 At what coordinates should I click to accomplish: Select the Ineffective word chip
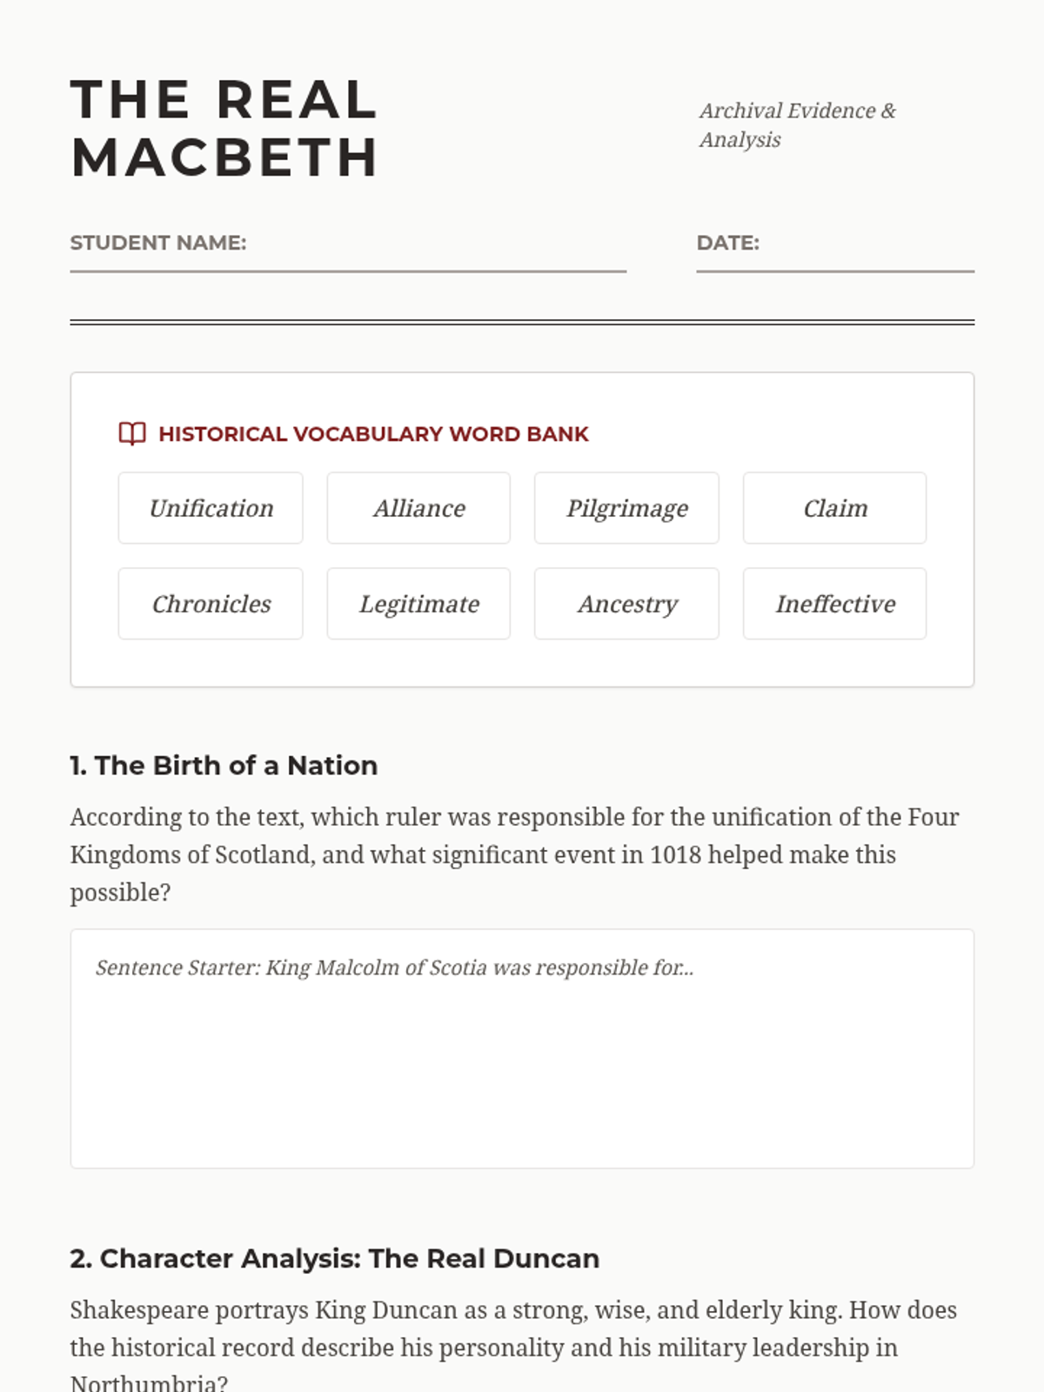tap(834, 604)
